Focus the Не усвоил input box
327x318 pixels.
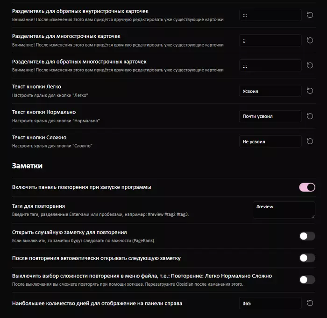(x=270, y=141)
